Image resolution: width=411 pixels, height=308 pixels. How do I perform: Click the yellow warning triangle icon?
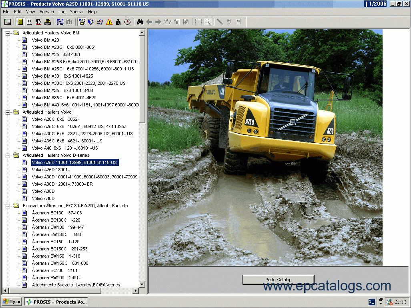pyautogui.click(x=109, y=22)
